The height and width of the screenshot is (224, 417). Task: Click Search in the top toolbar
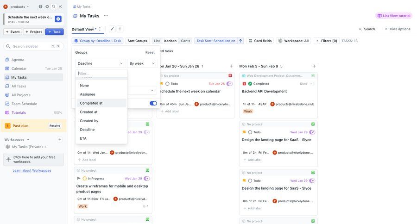(x=367, y=29)
